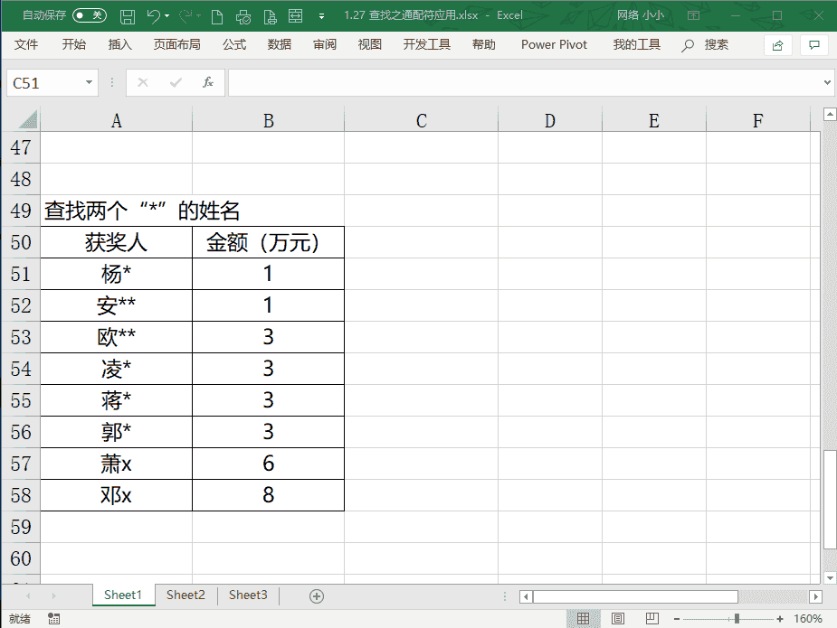Screen dimensions: 837x628
Task: Select column A header
Action: tap(117, 121)
